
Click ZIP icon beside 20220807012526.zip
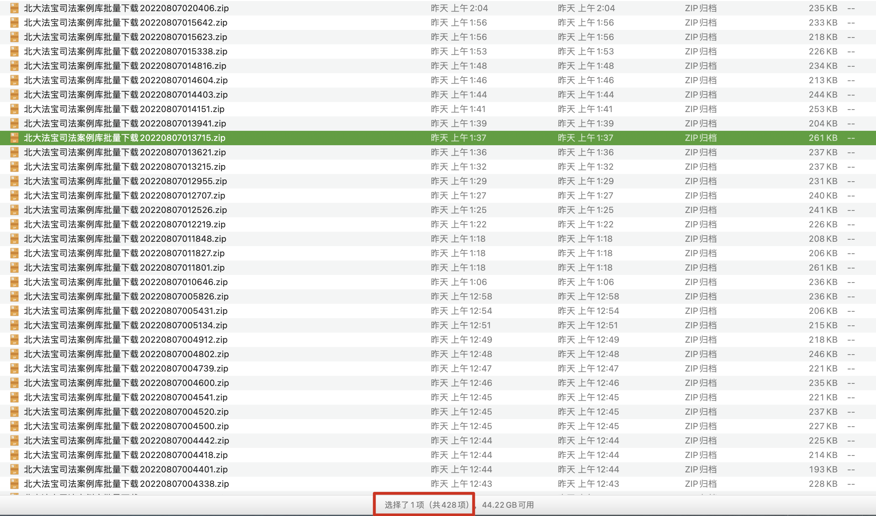tap(14, 210)
